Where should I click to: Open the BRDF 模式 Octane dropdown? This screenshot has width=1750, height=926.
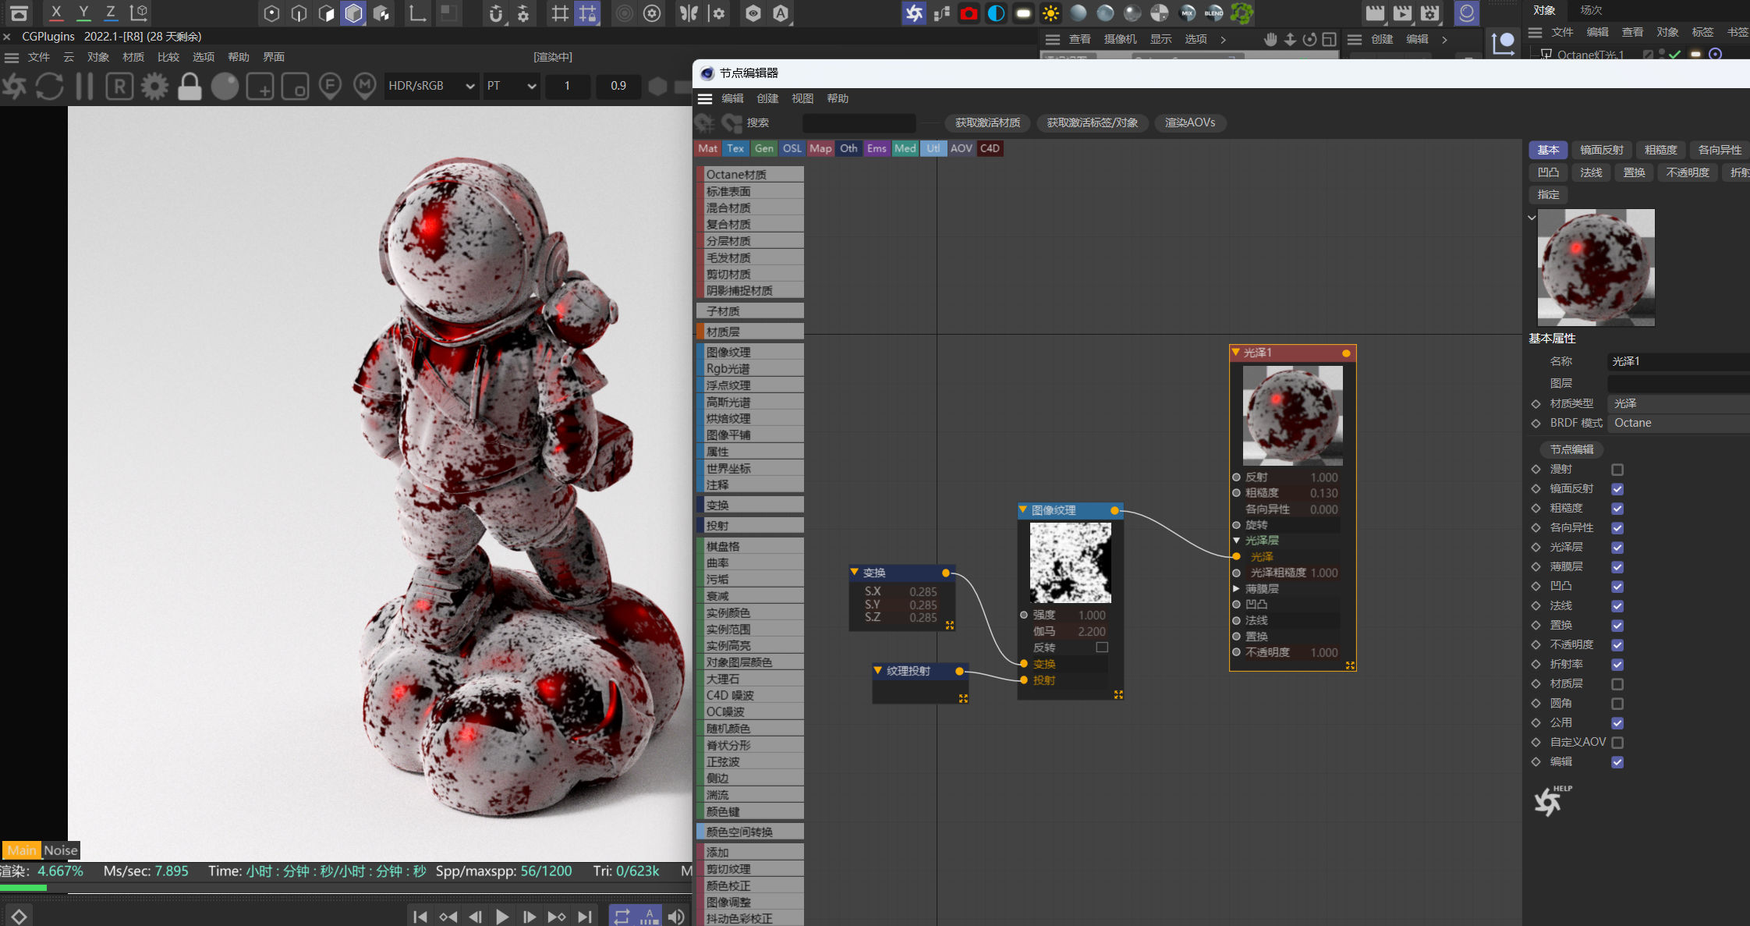click(1679, 423)
